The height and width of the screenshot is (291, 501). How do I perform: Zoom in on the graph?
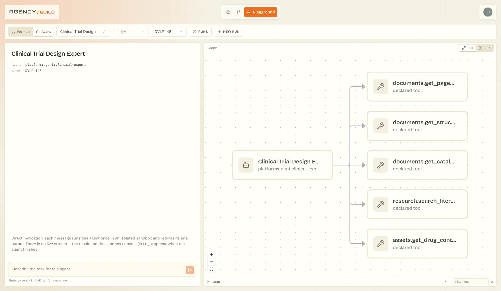click(x=211, y=255)
